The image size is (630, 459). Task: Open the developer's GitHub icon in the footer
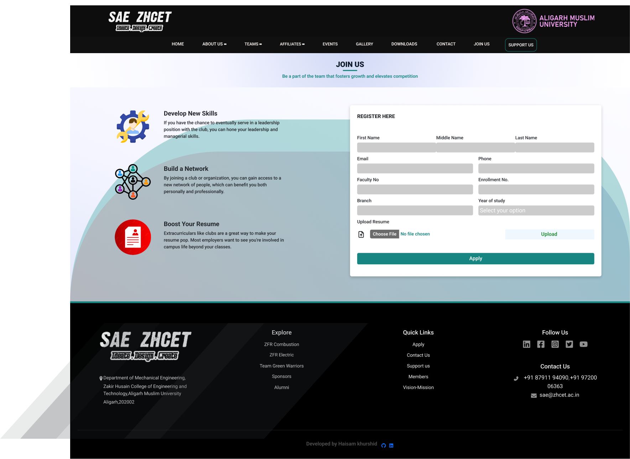[x=384, y=445]
